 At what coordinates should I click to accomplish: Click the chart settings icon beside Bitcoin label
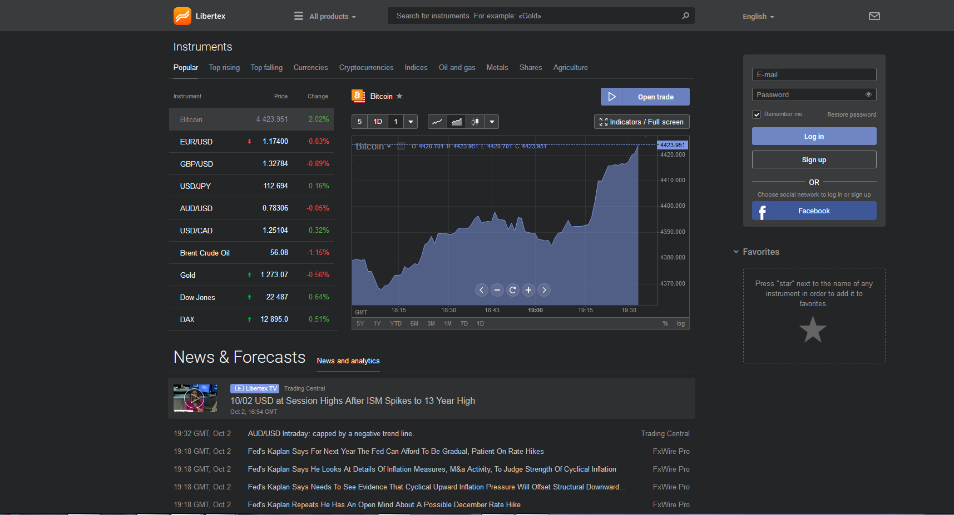pyautogui.click(x=401, y=146)
